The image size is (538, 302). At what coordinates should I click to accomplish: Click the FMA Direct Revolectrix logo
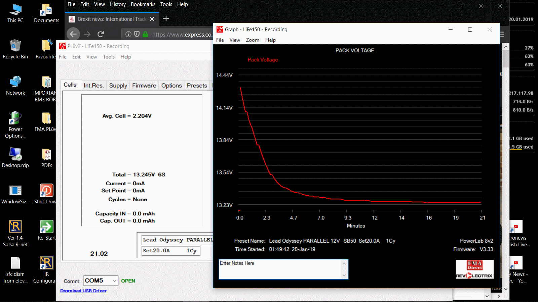pyautogui.click(x=474, y=269)
